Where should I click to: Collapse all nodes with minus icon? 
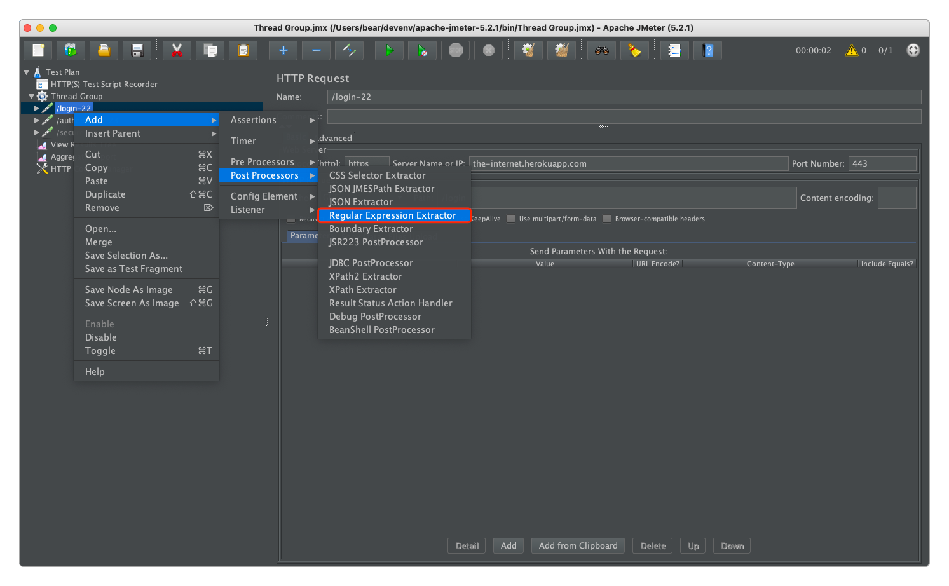click(x=316, y=50)
